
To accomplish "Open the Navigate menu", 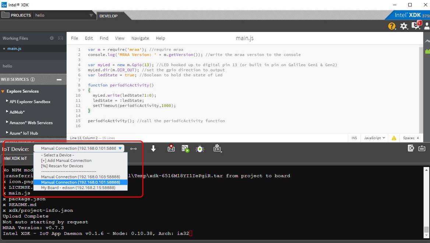I will pyautogui.click(x=140, y=38).
